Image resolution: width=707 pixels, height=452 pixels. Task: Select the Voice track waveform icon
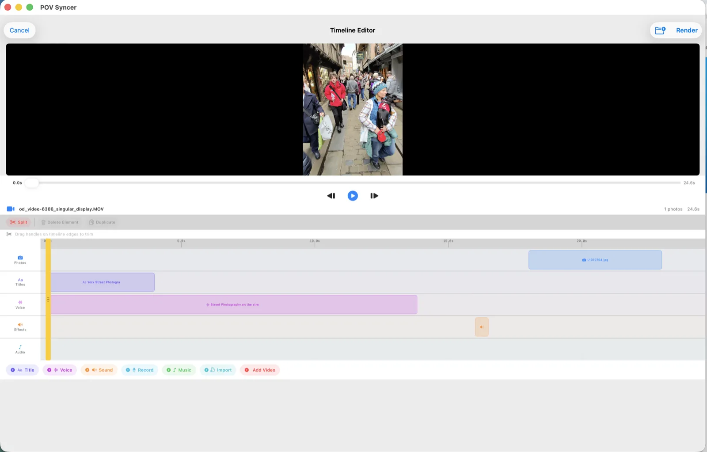click(20, 302)
